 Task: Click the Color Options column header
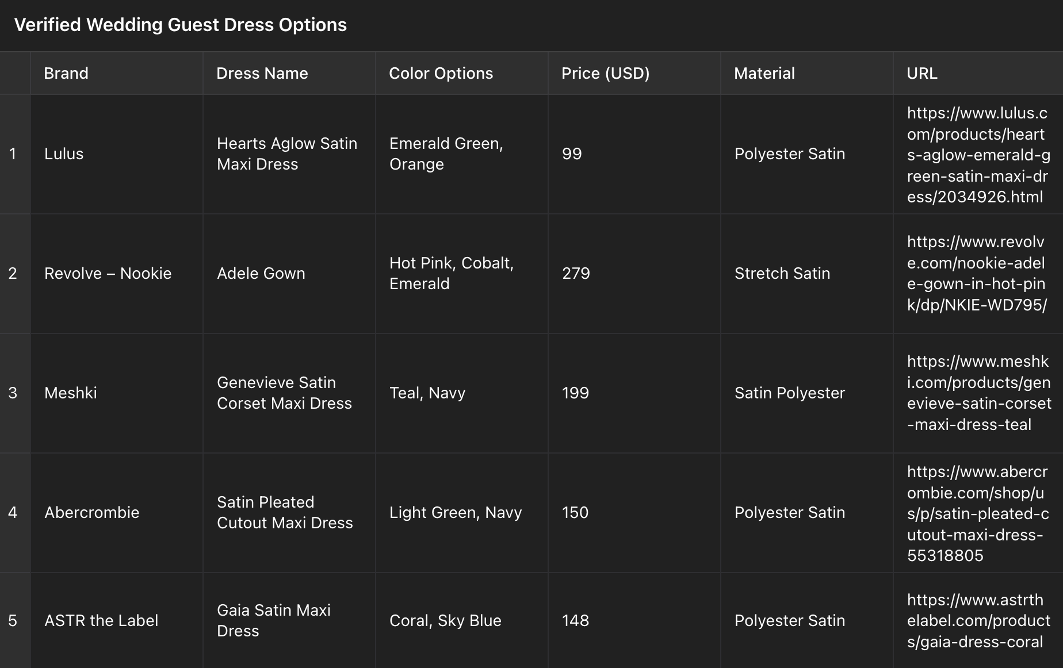[x=441, y=73]
